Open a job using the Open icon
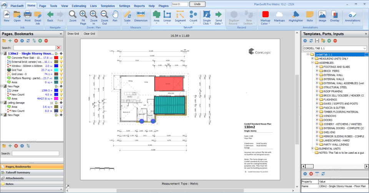This screenshot has width=369, height=193. (x=17, y=17)
